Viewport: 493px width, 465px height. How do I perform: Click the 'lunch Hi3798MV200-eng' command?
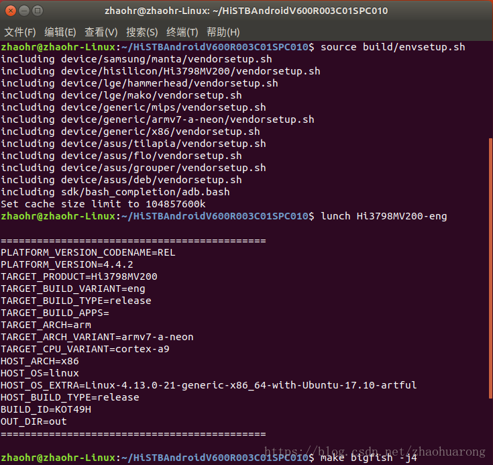(384, 216)
